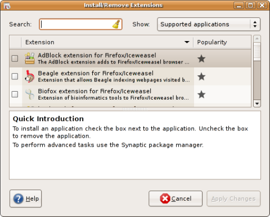Select 'AdBlock extension for Firefox/Iceweasel' row title
270x217 pixels.
click(x=97, y=55)
